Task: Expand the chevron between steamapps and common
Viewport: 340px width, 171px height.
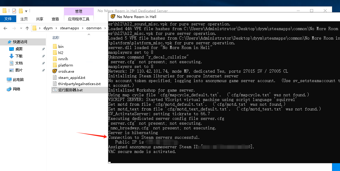Action: click(83, 28)
